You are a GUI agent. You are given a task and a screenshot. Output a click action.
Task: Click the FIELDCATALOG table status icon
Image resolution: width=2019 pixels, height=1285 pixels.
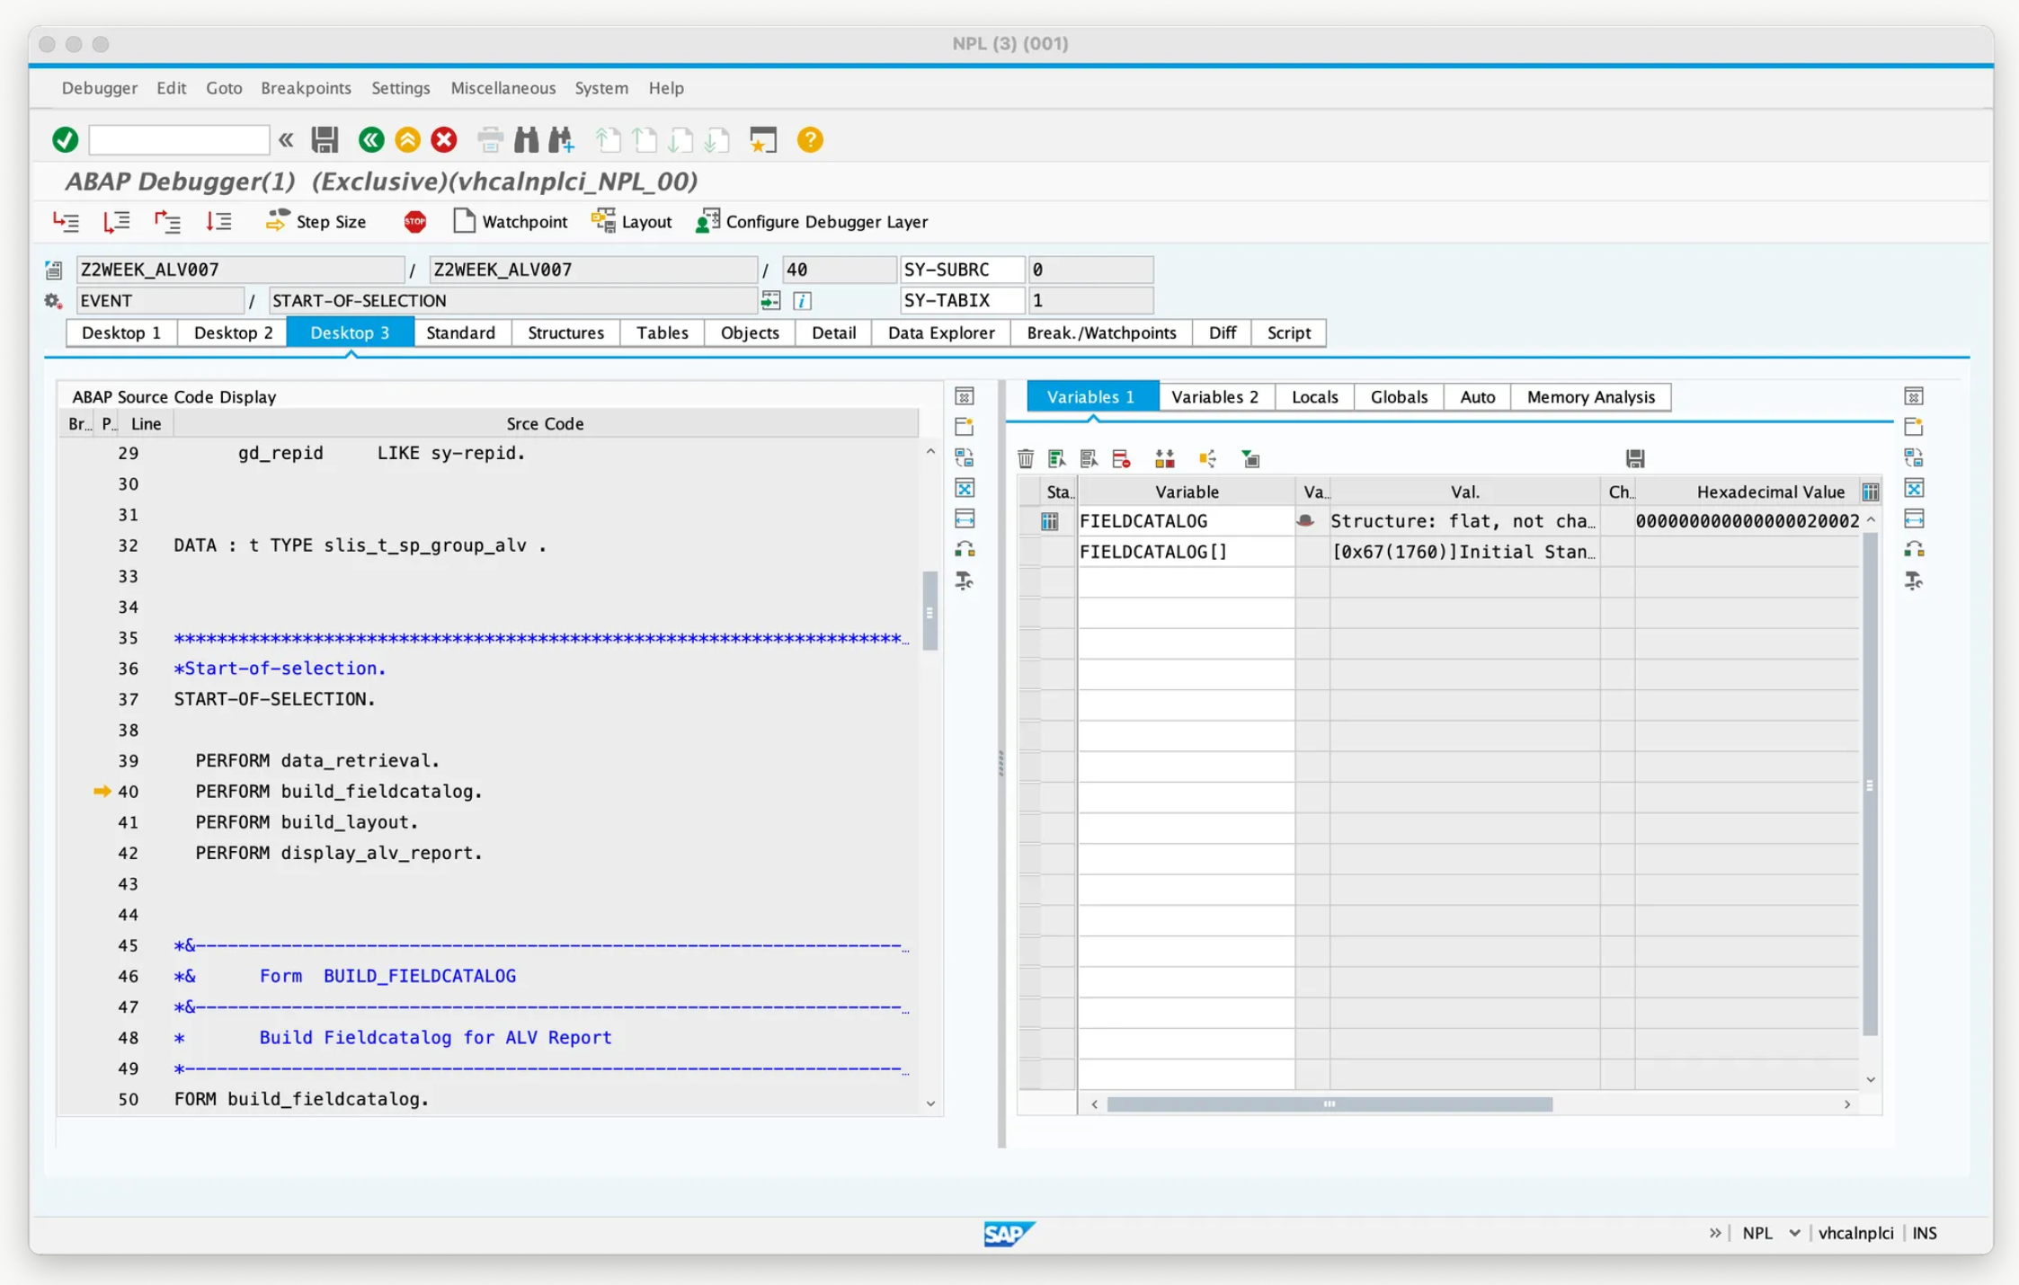(x=1049, y=521)
